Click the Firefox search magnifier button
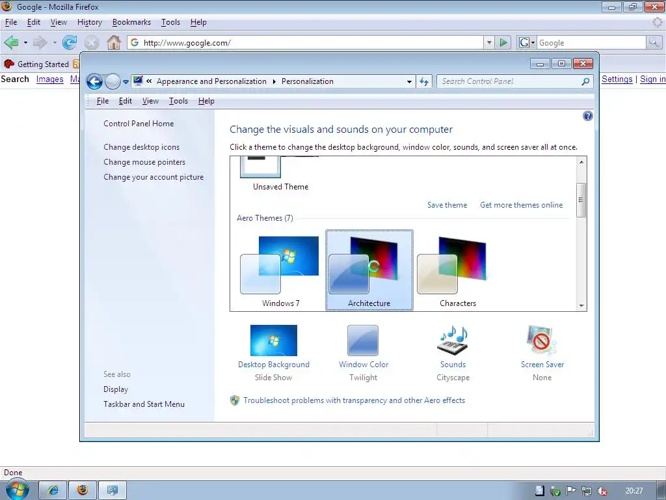Screen dimensions: 666x500 [654, 42]
